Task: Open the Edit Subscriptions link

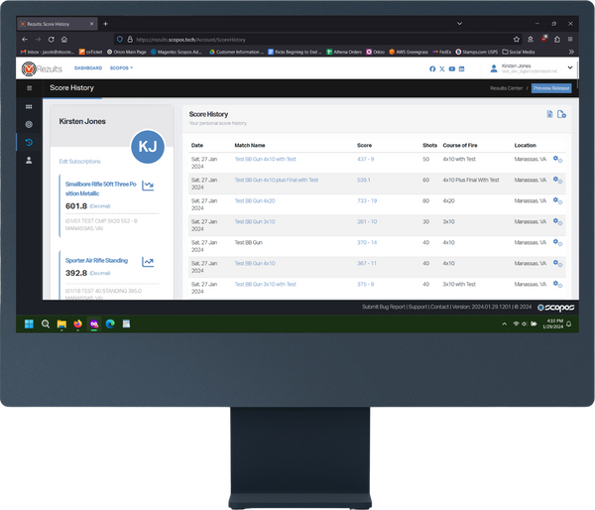Action: click(x=79, y=161)
